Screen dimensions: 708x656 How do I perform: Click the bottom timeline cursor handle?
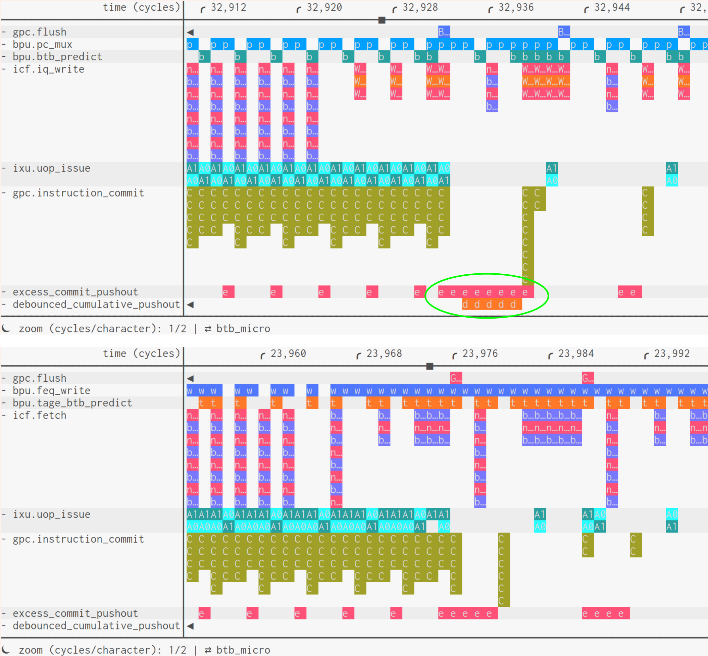point(429,366)
